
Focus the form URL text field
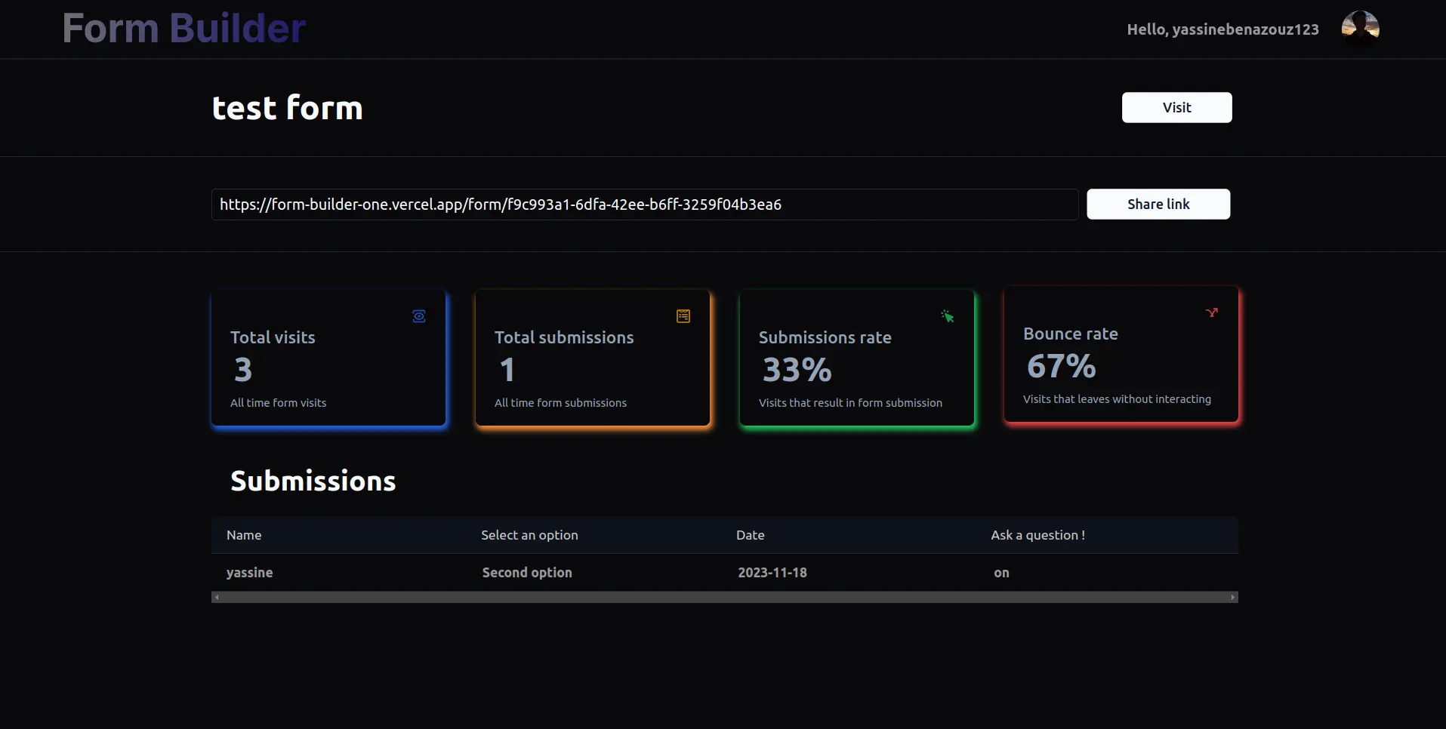coord(644,205)
